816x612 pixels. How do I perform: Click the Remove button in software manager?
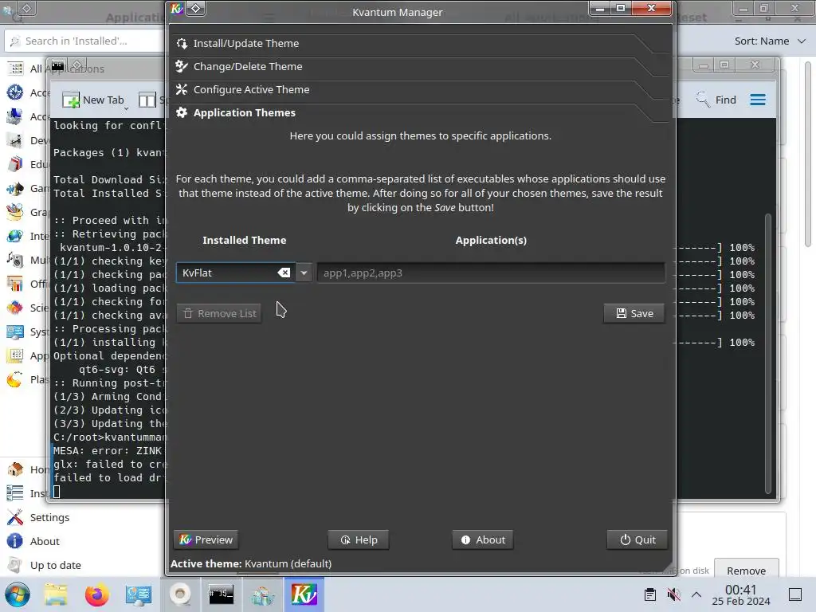[746, 569]
